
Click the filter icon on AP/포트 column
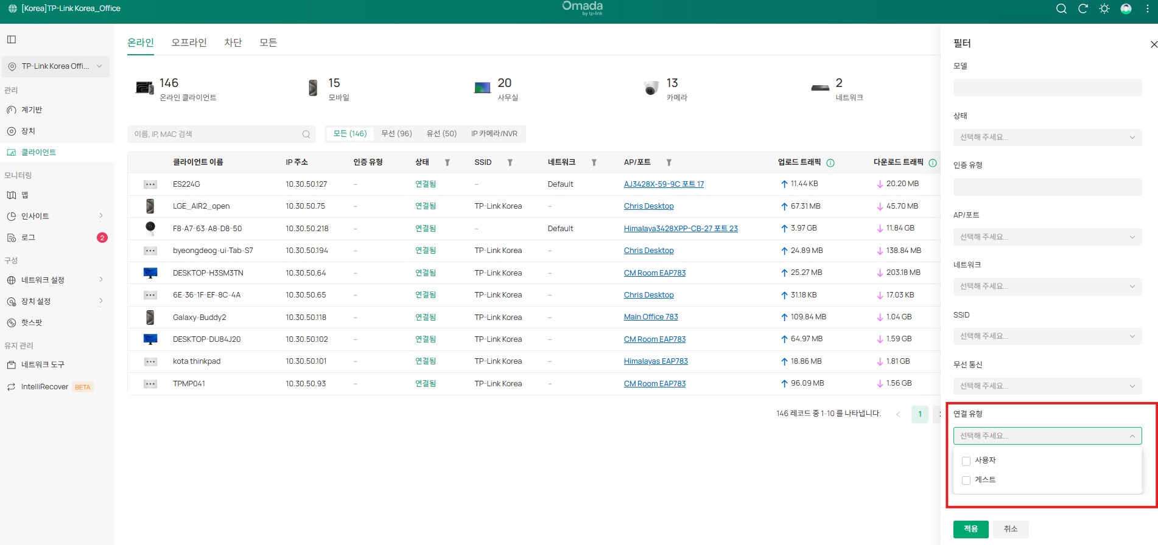[x=668, y=162]
